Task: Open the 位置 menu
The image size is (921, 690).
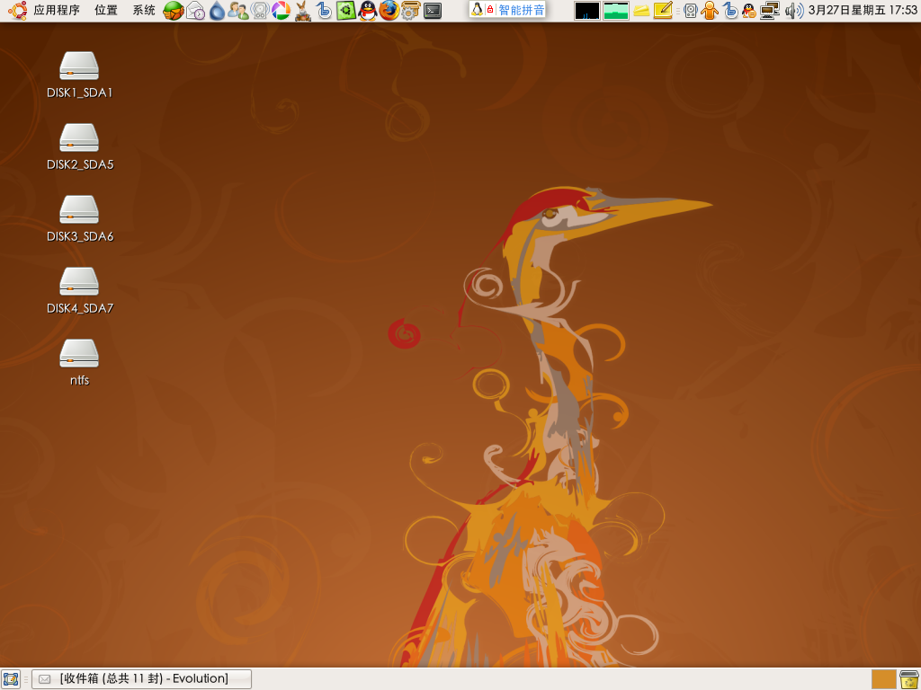Action: [106, 10]
